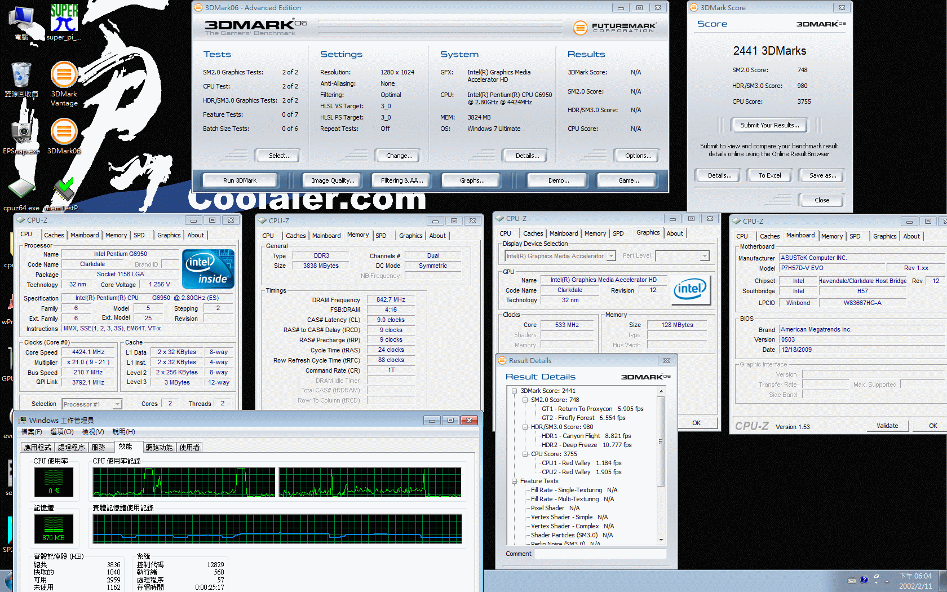This screenshot has width=947, height=592.
Task: Click the keyboard icon in system tray
Action: click(x=852, y=580)
